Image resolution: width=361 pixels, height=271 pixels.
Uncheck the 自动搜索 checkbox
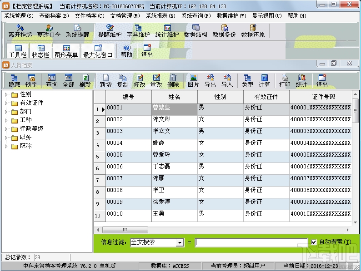point(314,242)
